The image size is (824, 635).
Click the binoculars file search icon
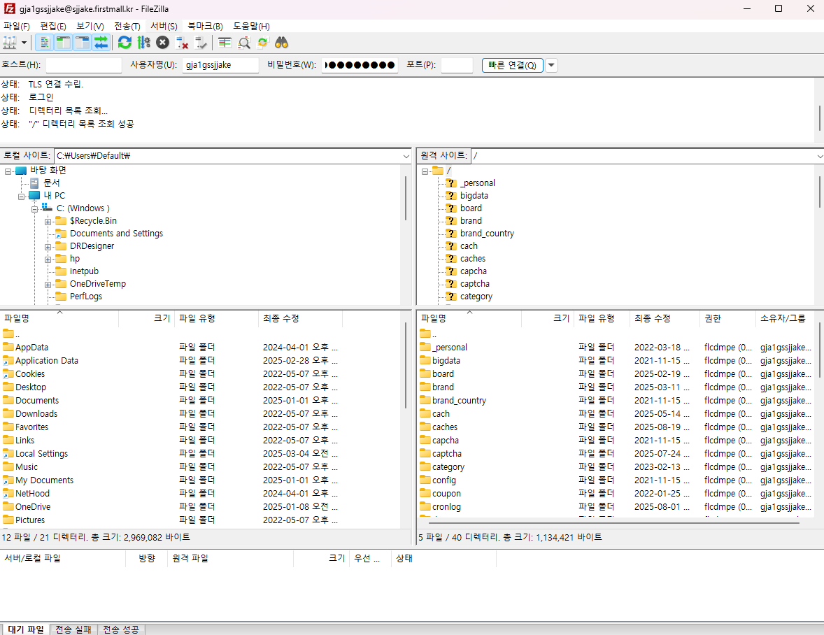[282, 43]
